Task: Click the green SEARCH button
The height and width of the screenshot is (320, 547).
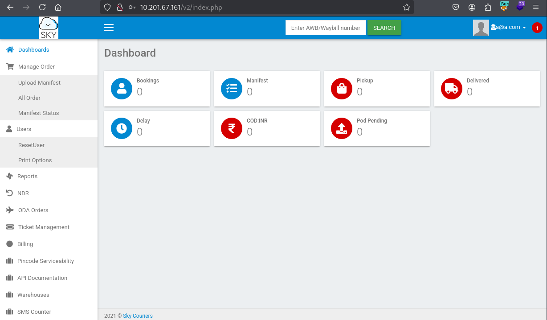Action: [x=384, y=28]
